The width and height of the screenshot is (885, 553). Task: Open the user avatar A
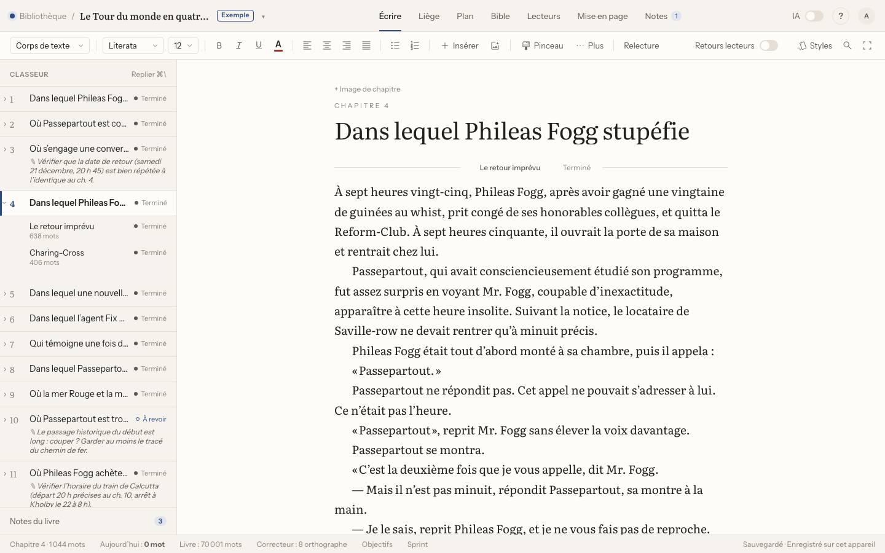867,17
